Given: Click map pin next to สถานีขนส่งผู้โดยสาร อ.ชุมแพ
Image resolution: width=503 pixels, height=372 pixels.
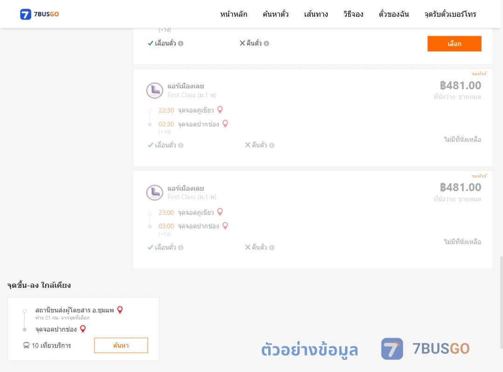Looking at the screenshot, I should tap(120, 310).
